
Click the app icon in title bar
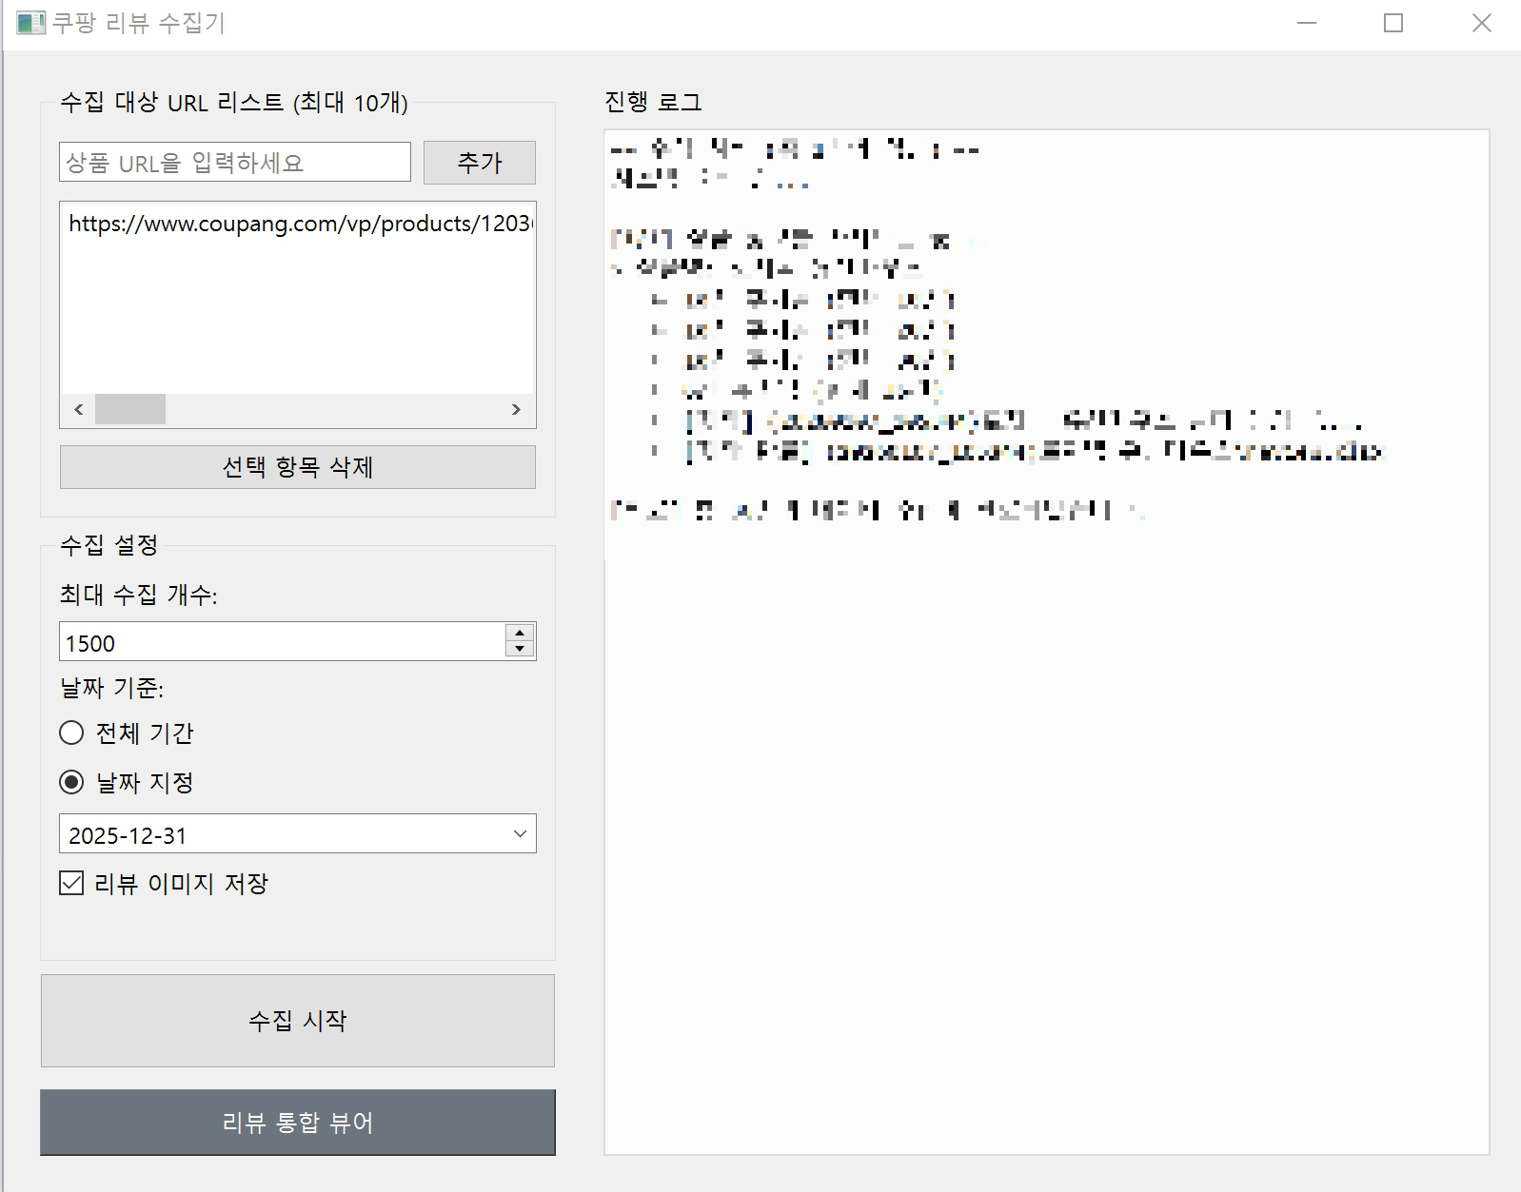pos(30,23)
